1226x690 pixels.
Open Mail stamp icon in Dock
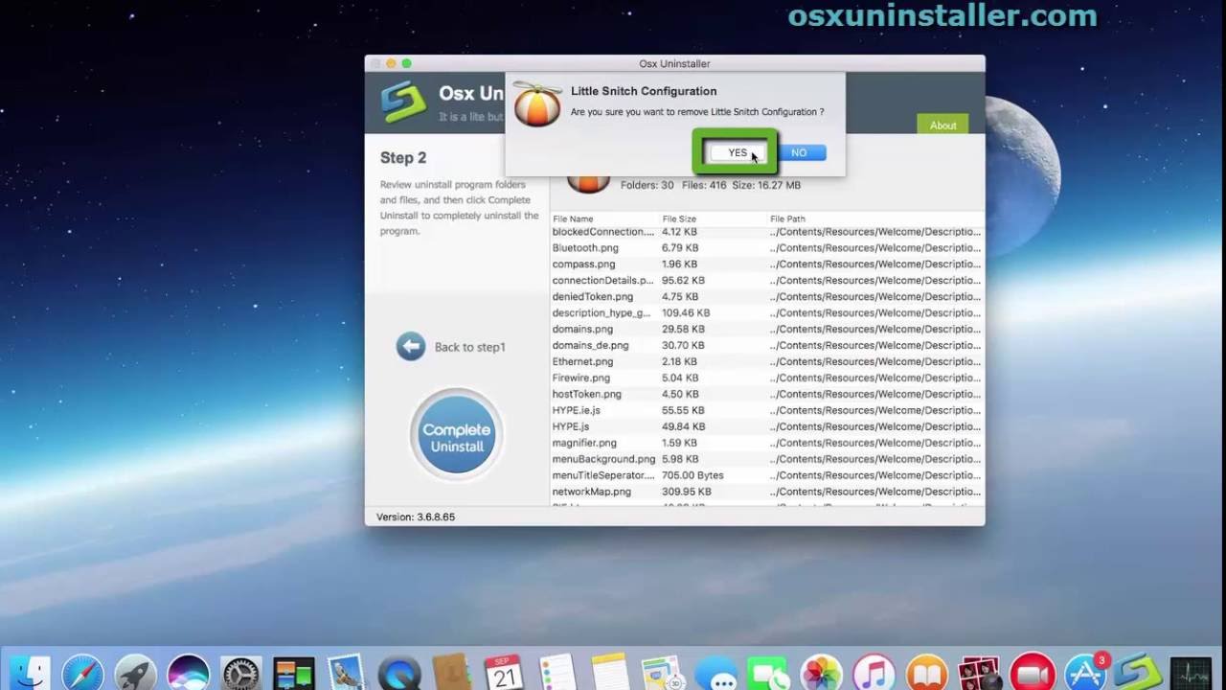click(x=346, y=673)
